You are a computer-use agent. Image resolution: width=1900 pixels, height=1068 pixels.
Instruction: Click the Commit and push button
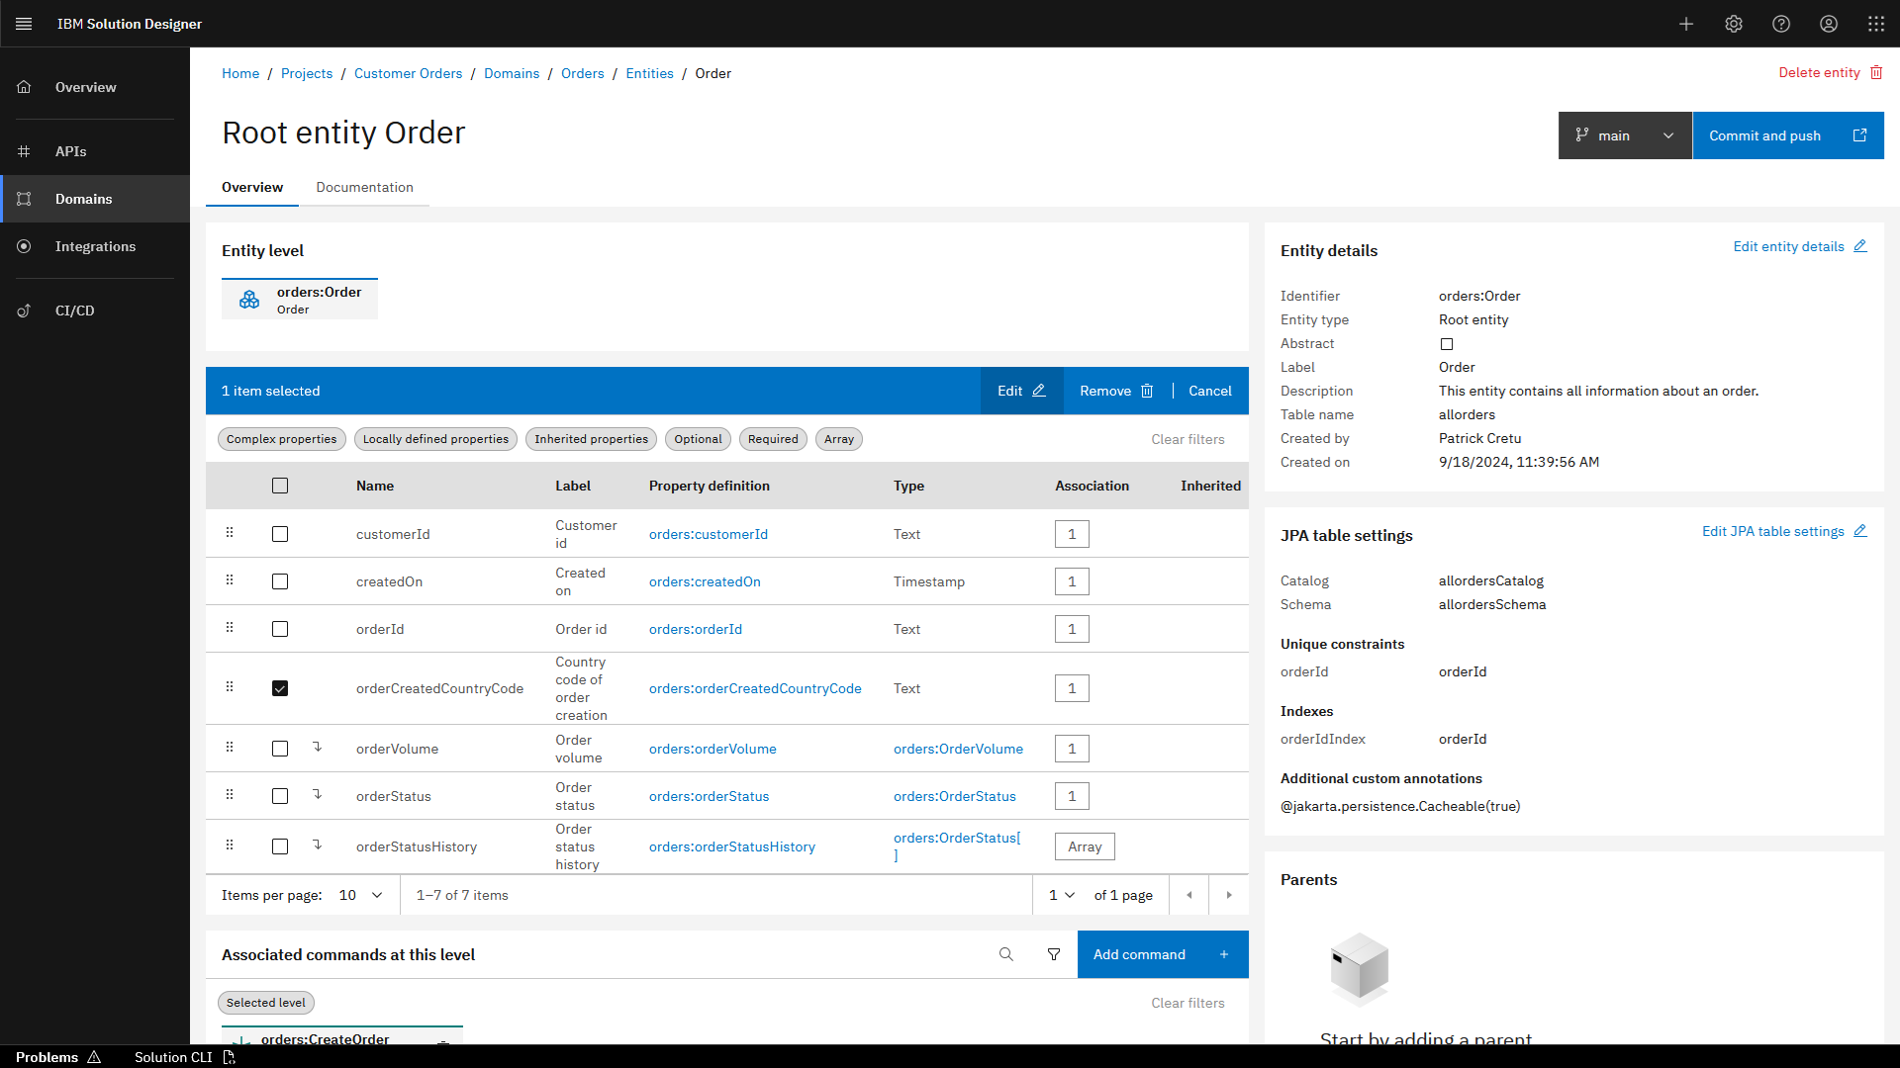(1787, 135)
